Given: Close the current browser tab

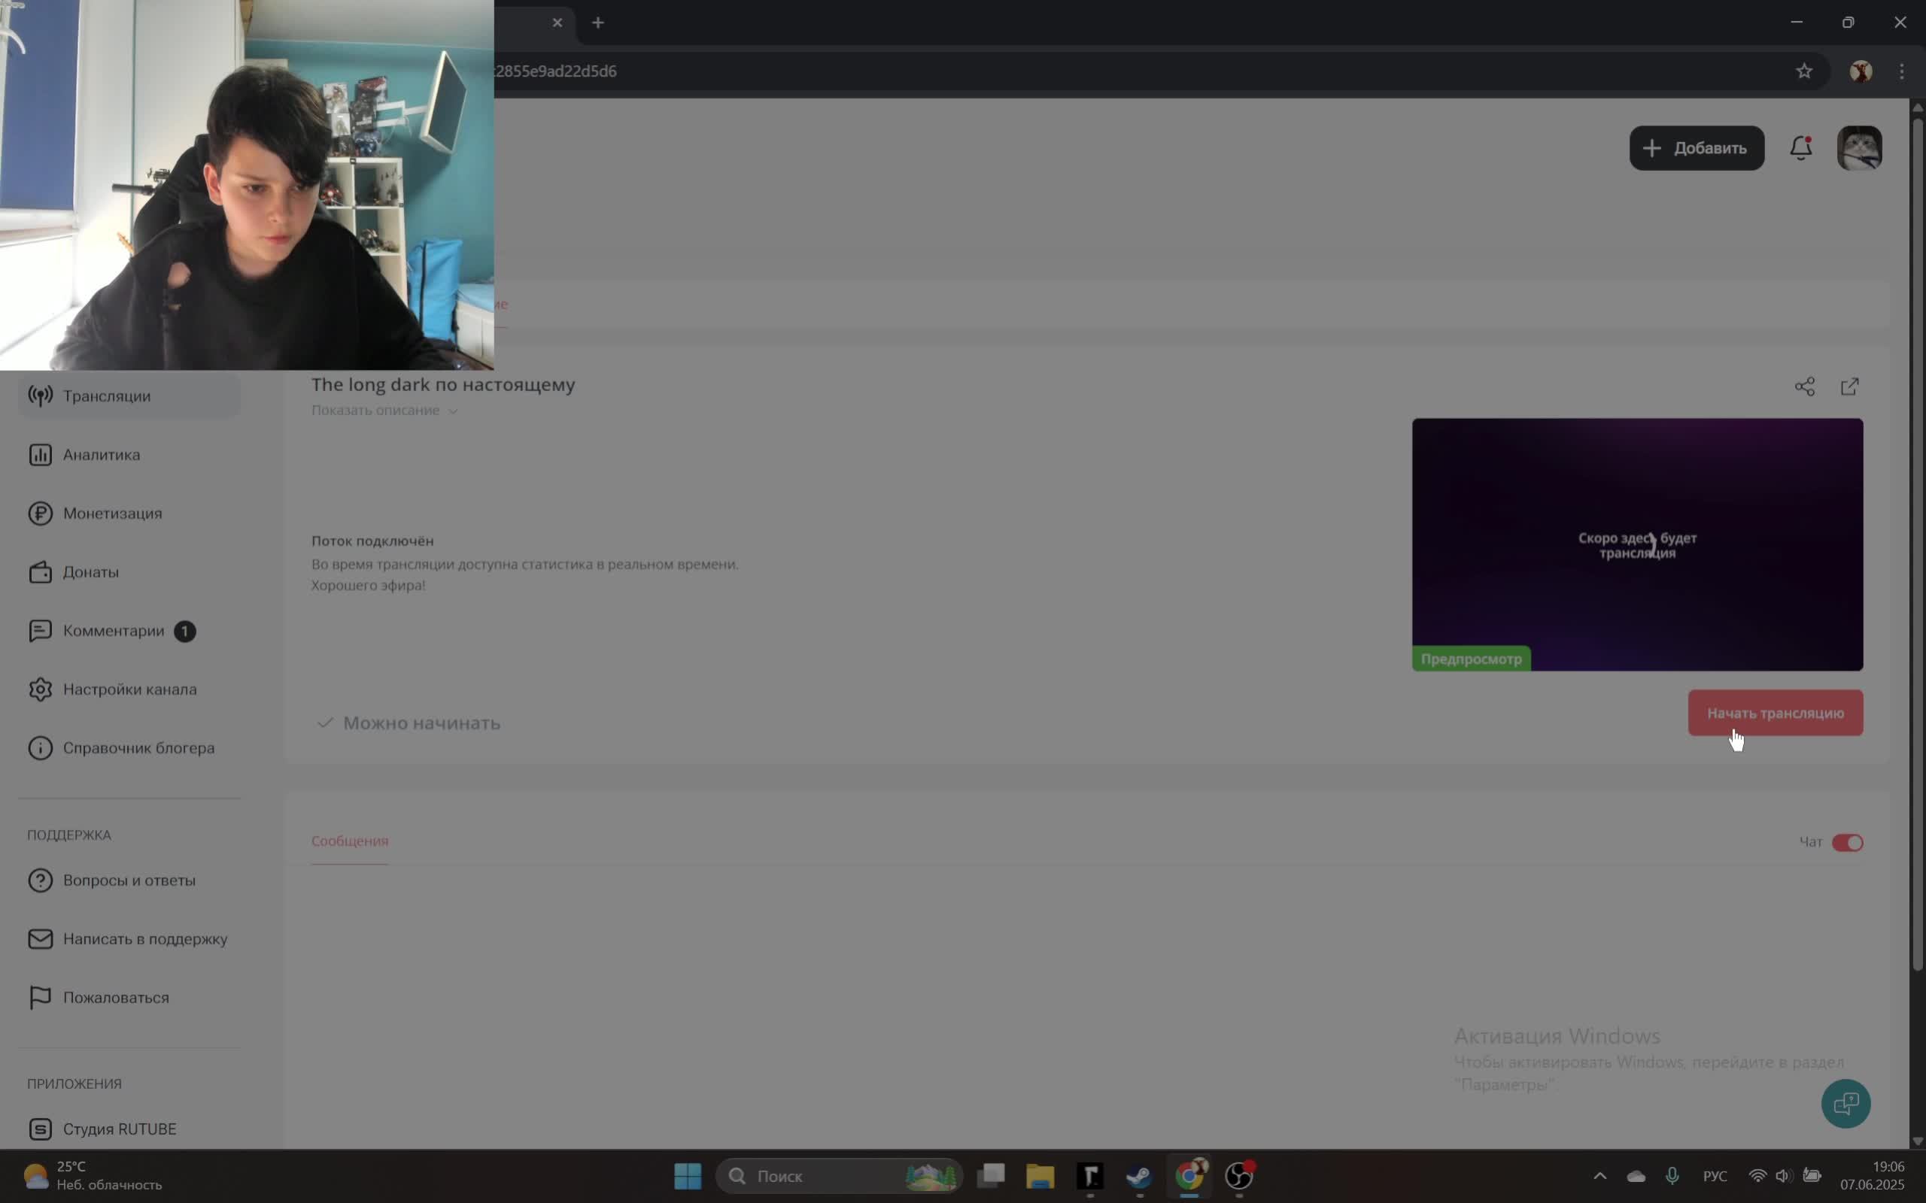Looking at the screenshot, I should tap(557, 23).
